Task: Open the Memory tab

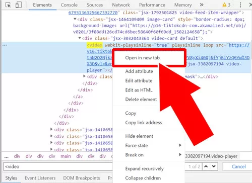Action: tap(183, 5)
